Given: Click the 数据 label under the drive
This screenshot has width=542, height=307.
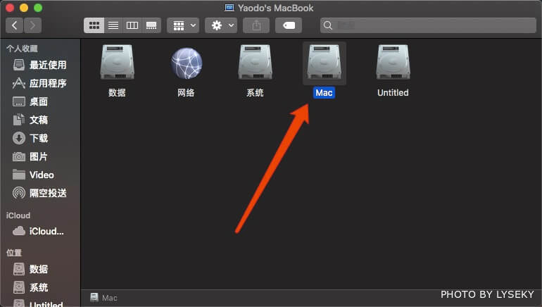Looking at the screenshot, I should 117,93.
